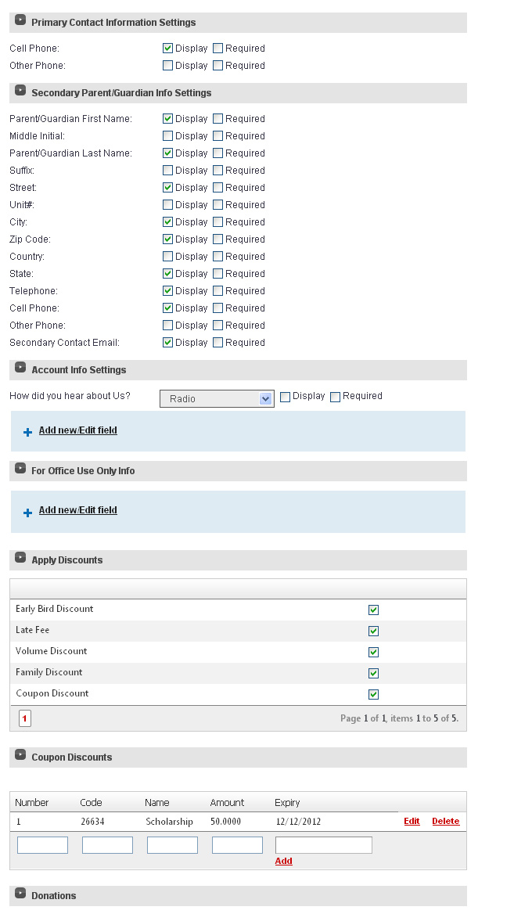Collapse the Primary Contact Information Settings section icon
Screen dimensions: 532x914
pyautogui.click(x=20, y=20)
